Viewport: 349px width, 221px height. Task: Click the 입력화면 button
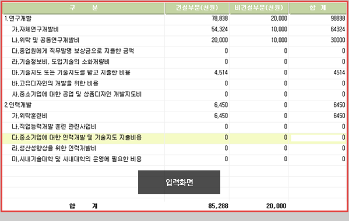pyautogui.click(x=179, y=182)
